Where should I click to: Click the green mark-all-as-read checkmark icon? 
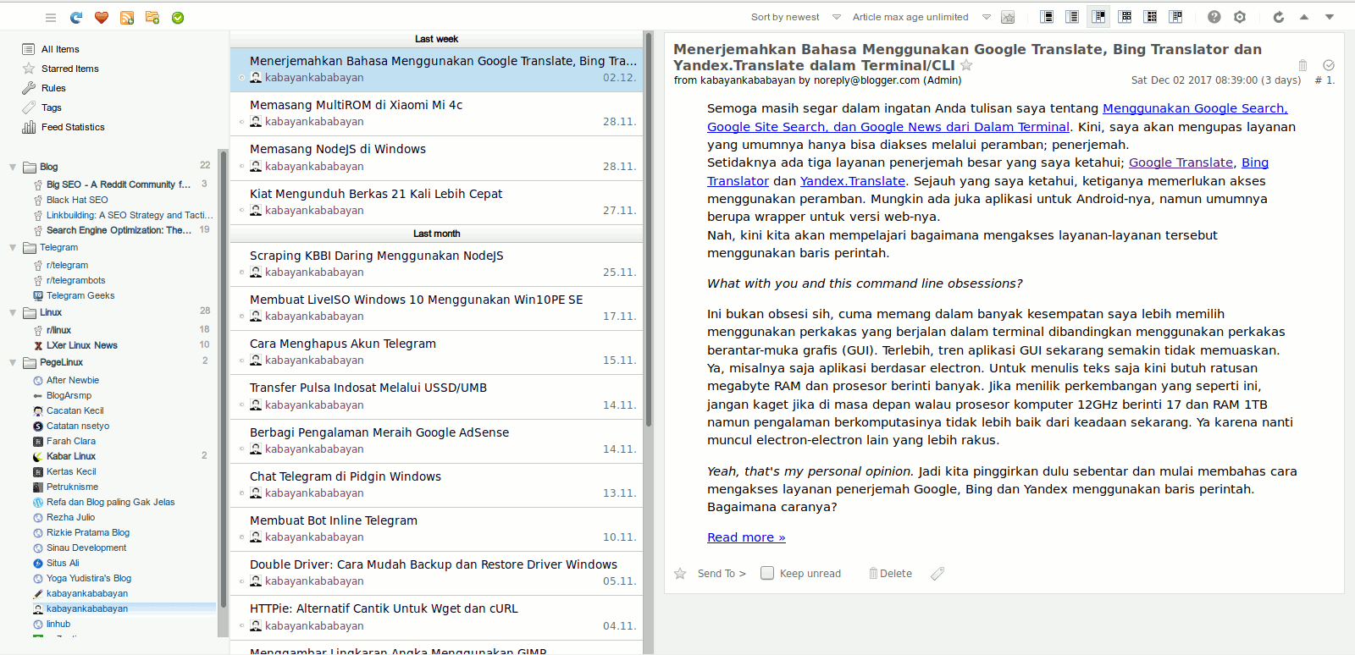tap(178, 18)
